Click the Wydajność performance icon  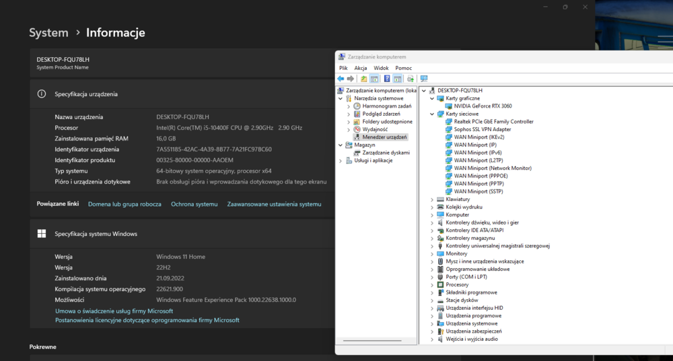(357, 129)
